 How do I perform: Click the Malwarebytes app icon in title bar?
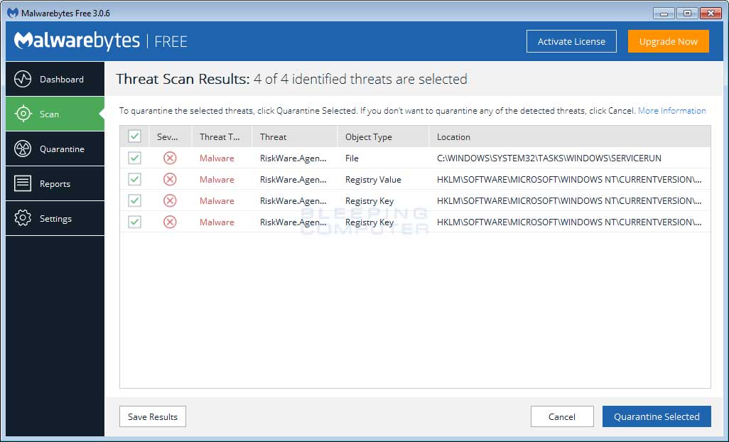click(13, 13)
